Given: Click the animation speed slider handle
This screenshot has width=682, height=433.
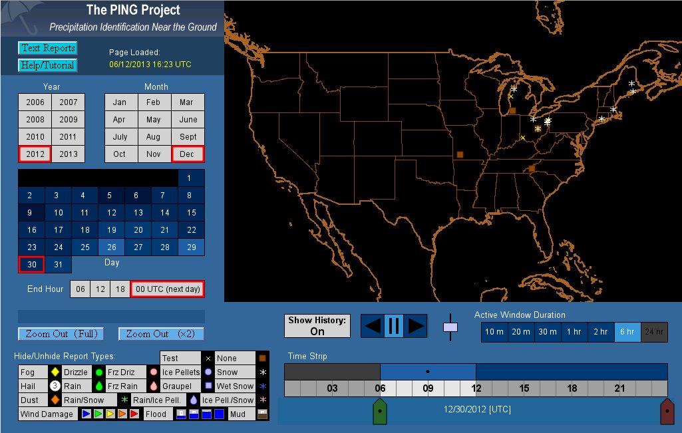Looking at the screenshot, I should point(450,327).
